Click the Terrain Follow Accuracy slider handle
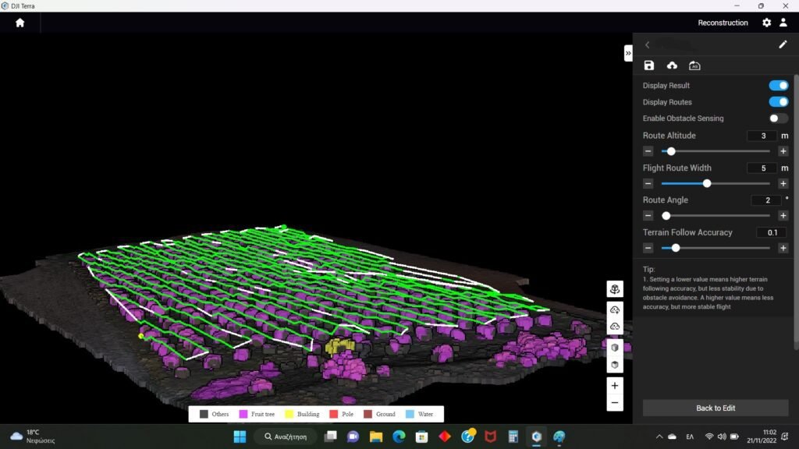This screenshot has width=799, height=449. pyautogui.click(x=676, y=248)
